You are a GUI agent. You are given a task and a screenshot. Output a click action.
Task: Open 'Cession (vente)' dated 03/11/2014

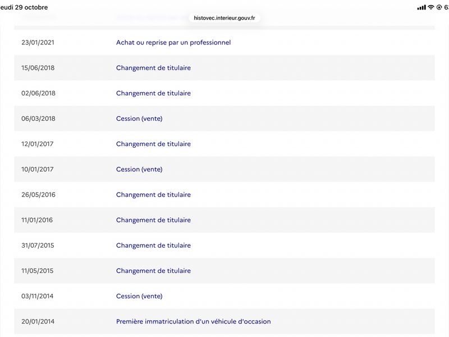coord(139,296)
